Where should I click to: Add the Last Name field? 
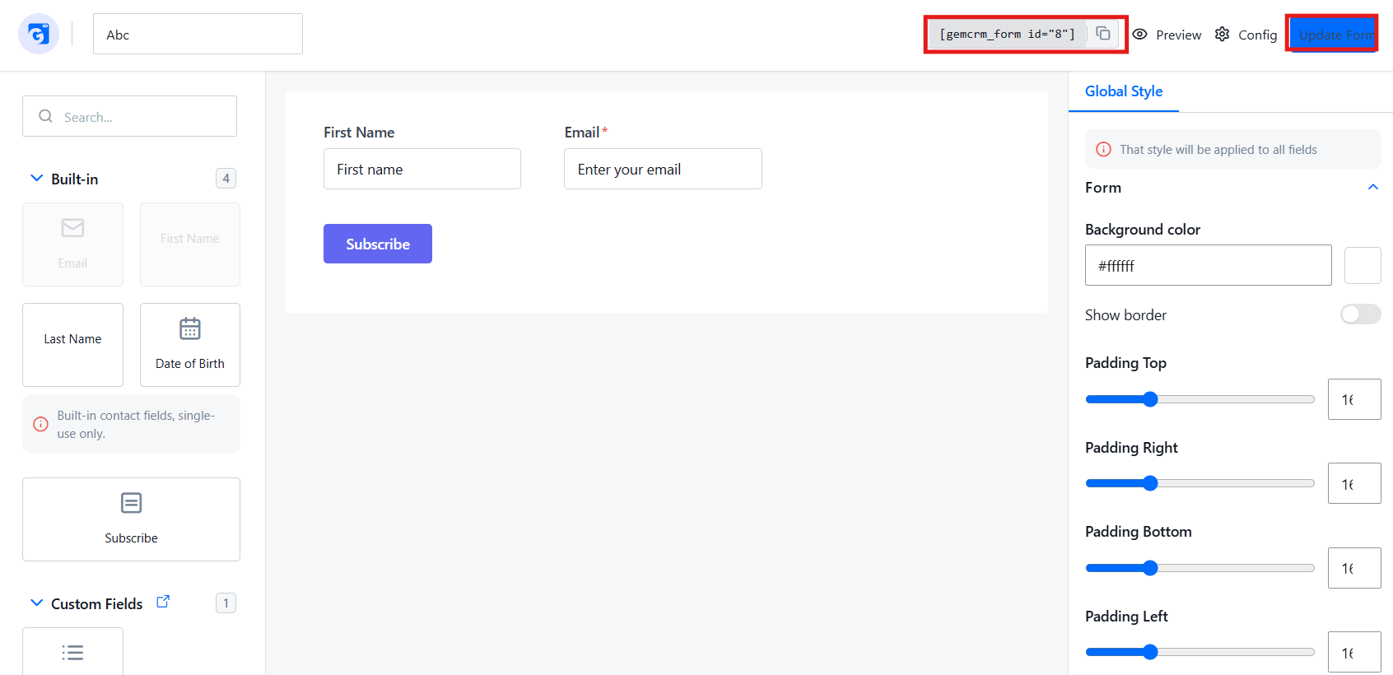72,345
